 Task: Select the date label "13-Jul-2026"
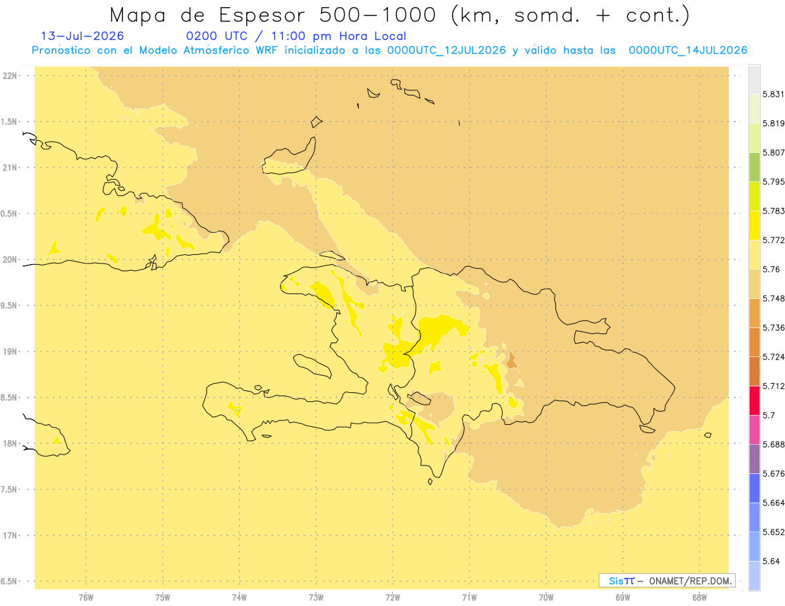pos(82,36)
